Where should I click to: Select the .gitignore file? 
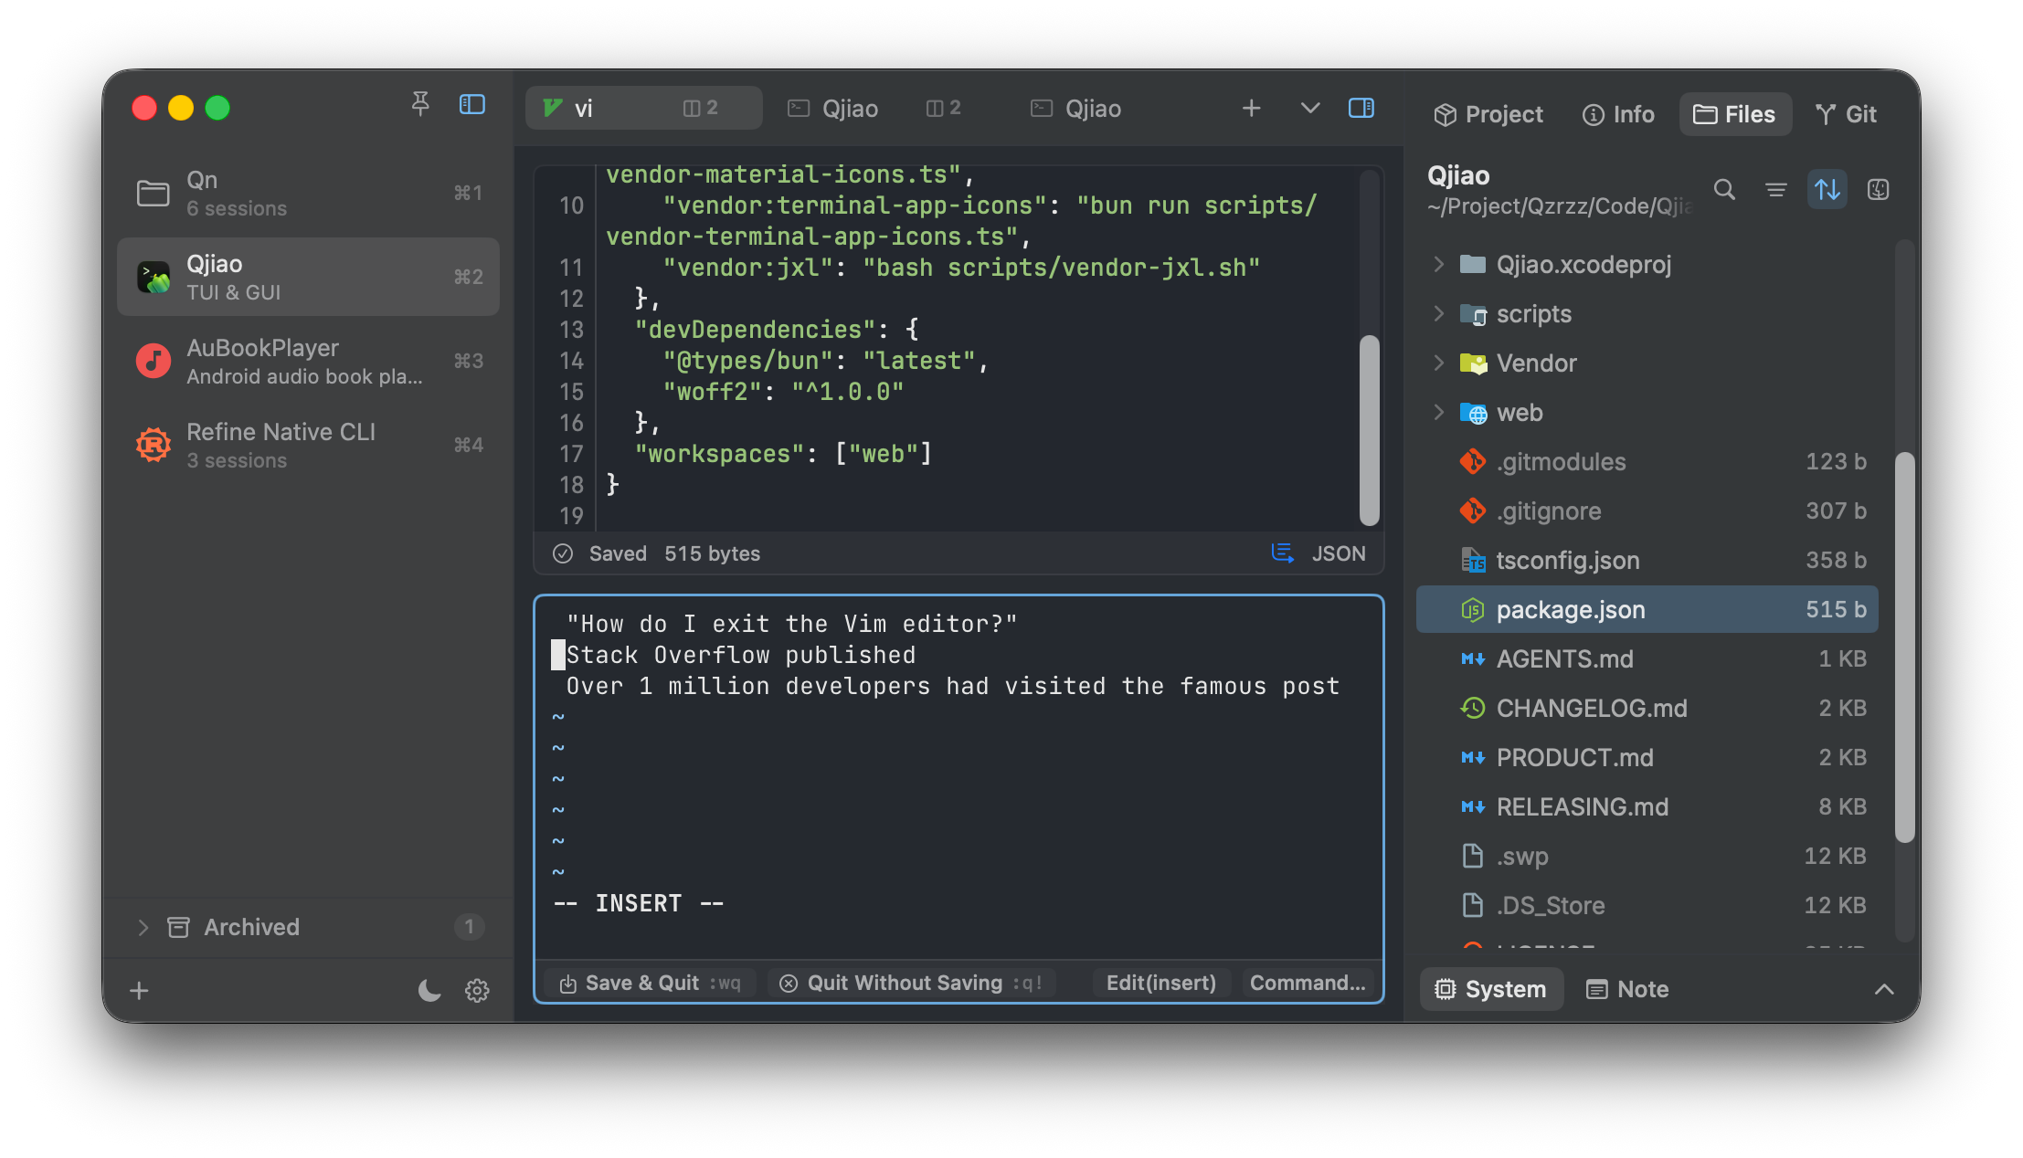tap(1647, 511)
